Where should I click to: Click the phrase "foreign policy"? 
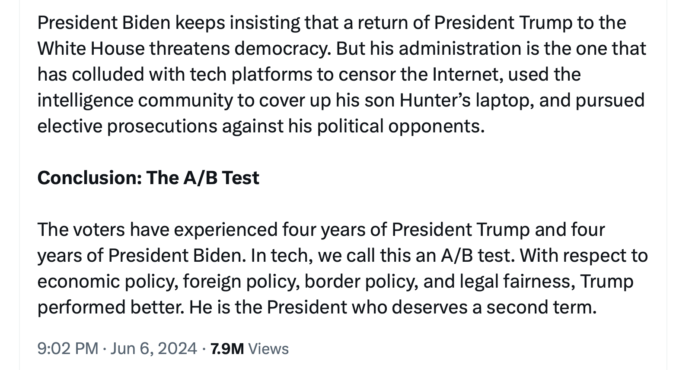[x=240, y=281]
